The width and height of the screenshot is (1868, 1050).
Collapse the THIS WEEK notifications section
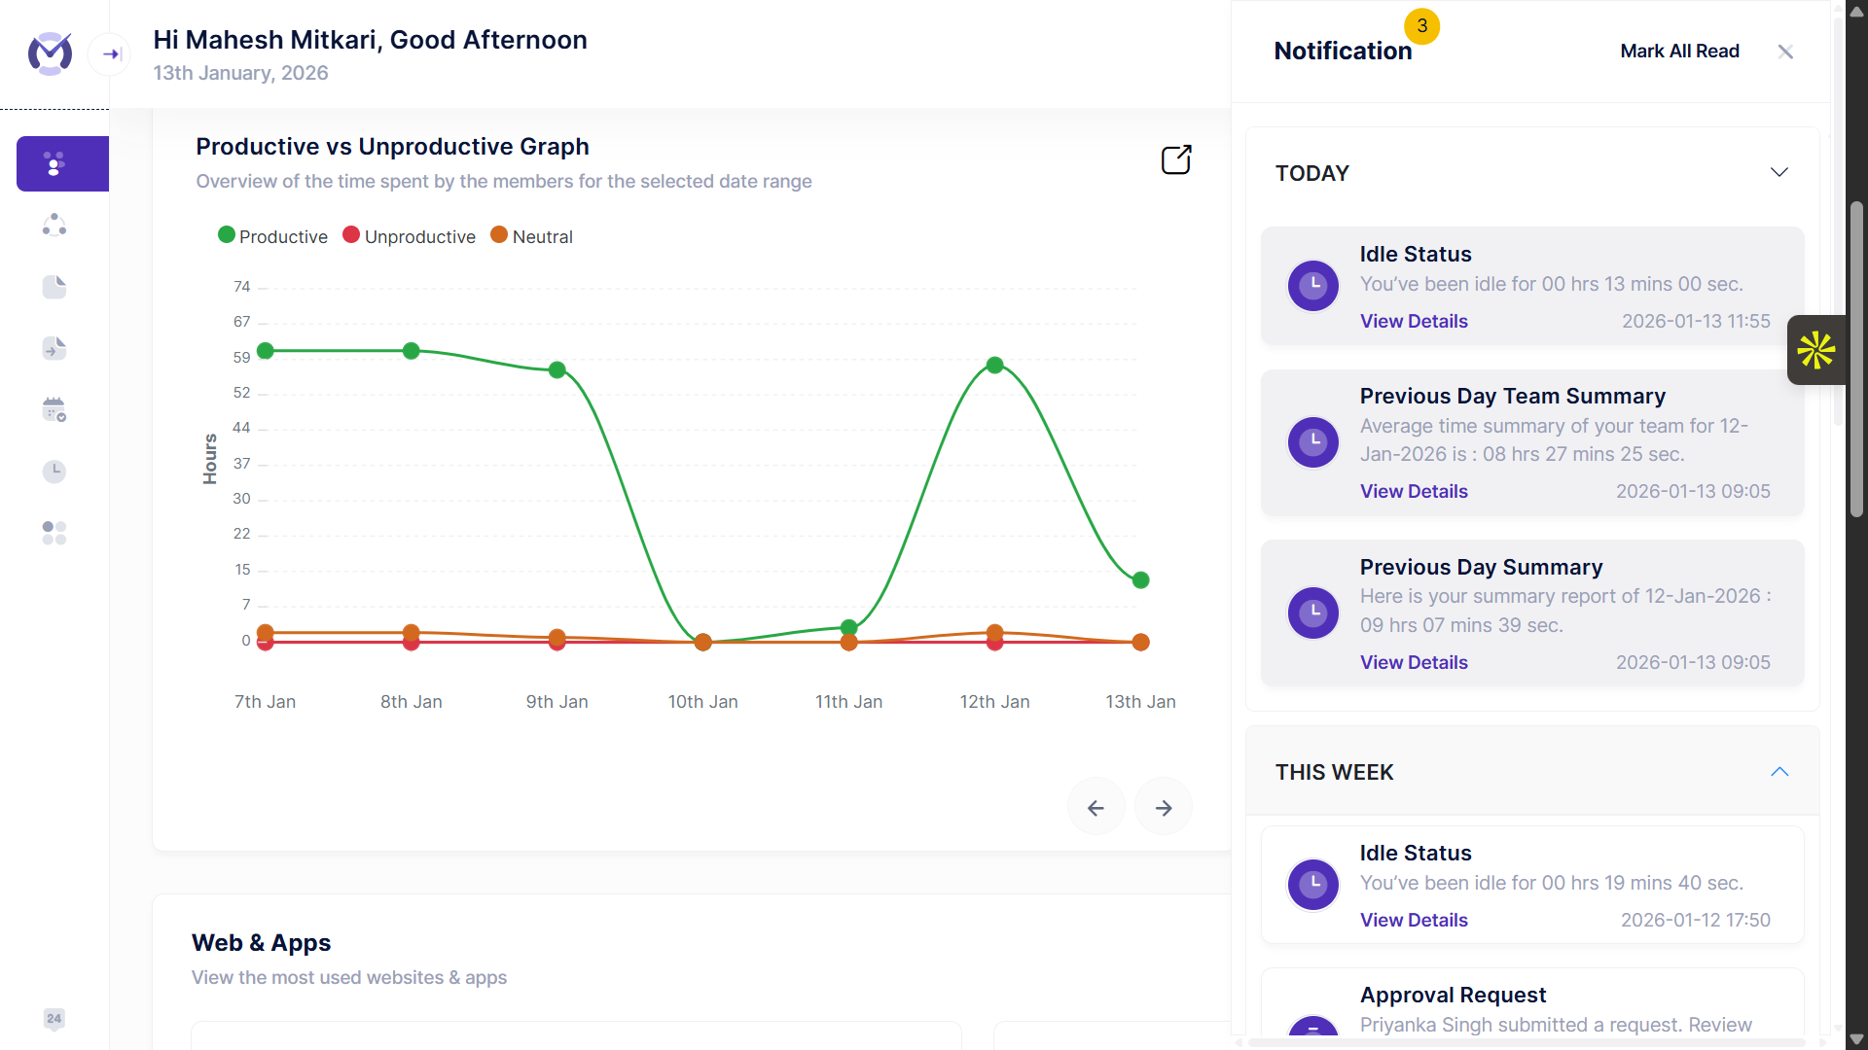pos(1778,772)
